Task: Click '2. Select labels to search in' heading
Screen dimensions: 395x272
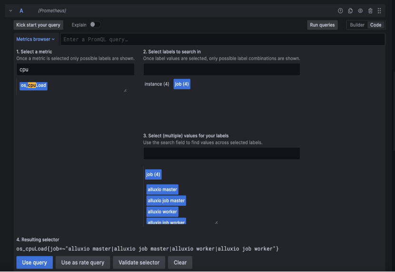Action: (172, 51)
